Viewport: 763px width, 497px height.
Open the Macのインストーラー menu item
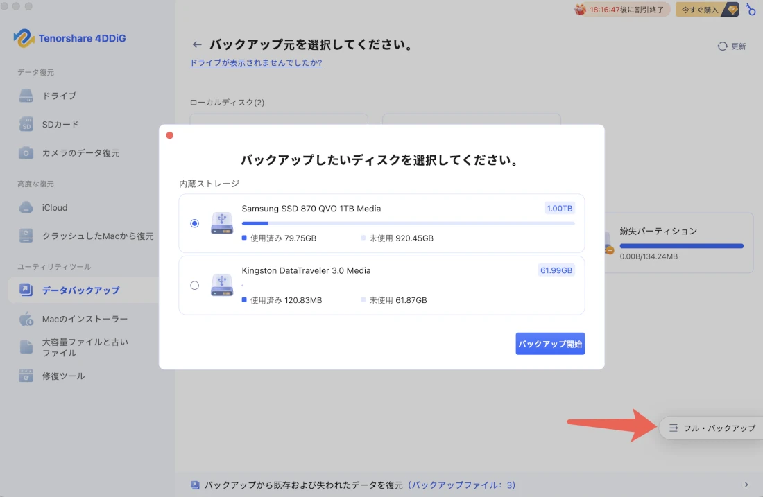click(83, 319)
